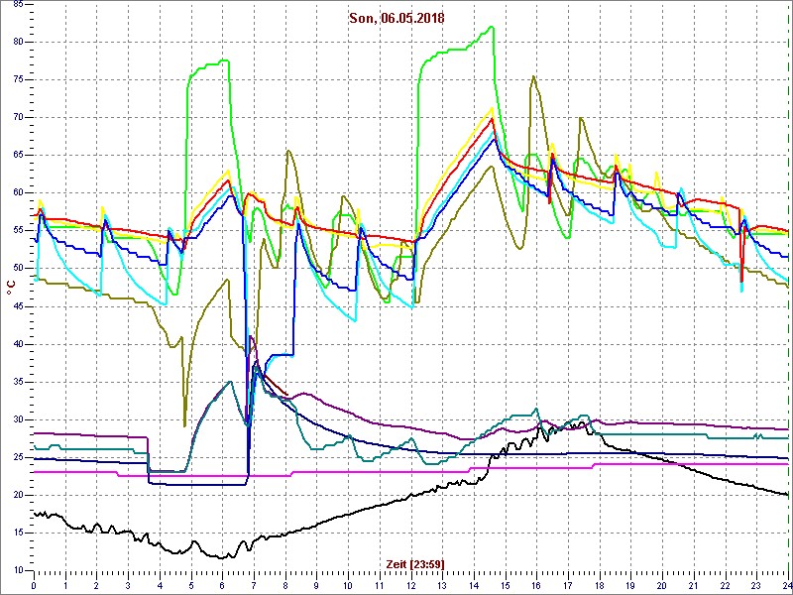Click the 50 value on temperature axis
The image size is (793, 595).
pyautogui.click(x=19, y=268)
